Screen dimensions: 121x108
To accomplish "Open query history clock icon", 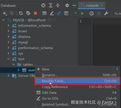I will [92, 13].
